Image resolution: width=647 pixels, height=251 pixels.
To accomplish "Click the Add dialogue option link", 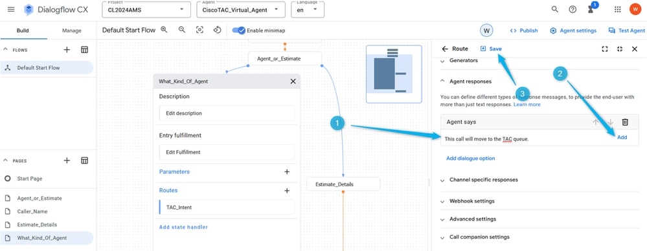I will tap(470, 158).
